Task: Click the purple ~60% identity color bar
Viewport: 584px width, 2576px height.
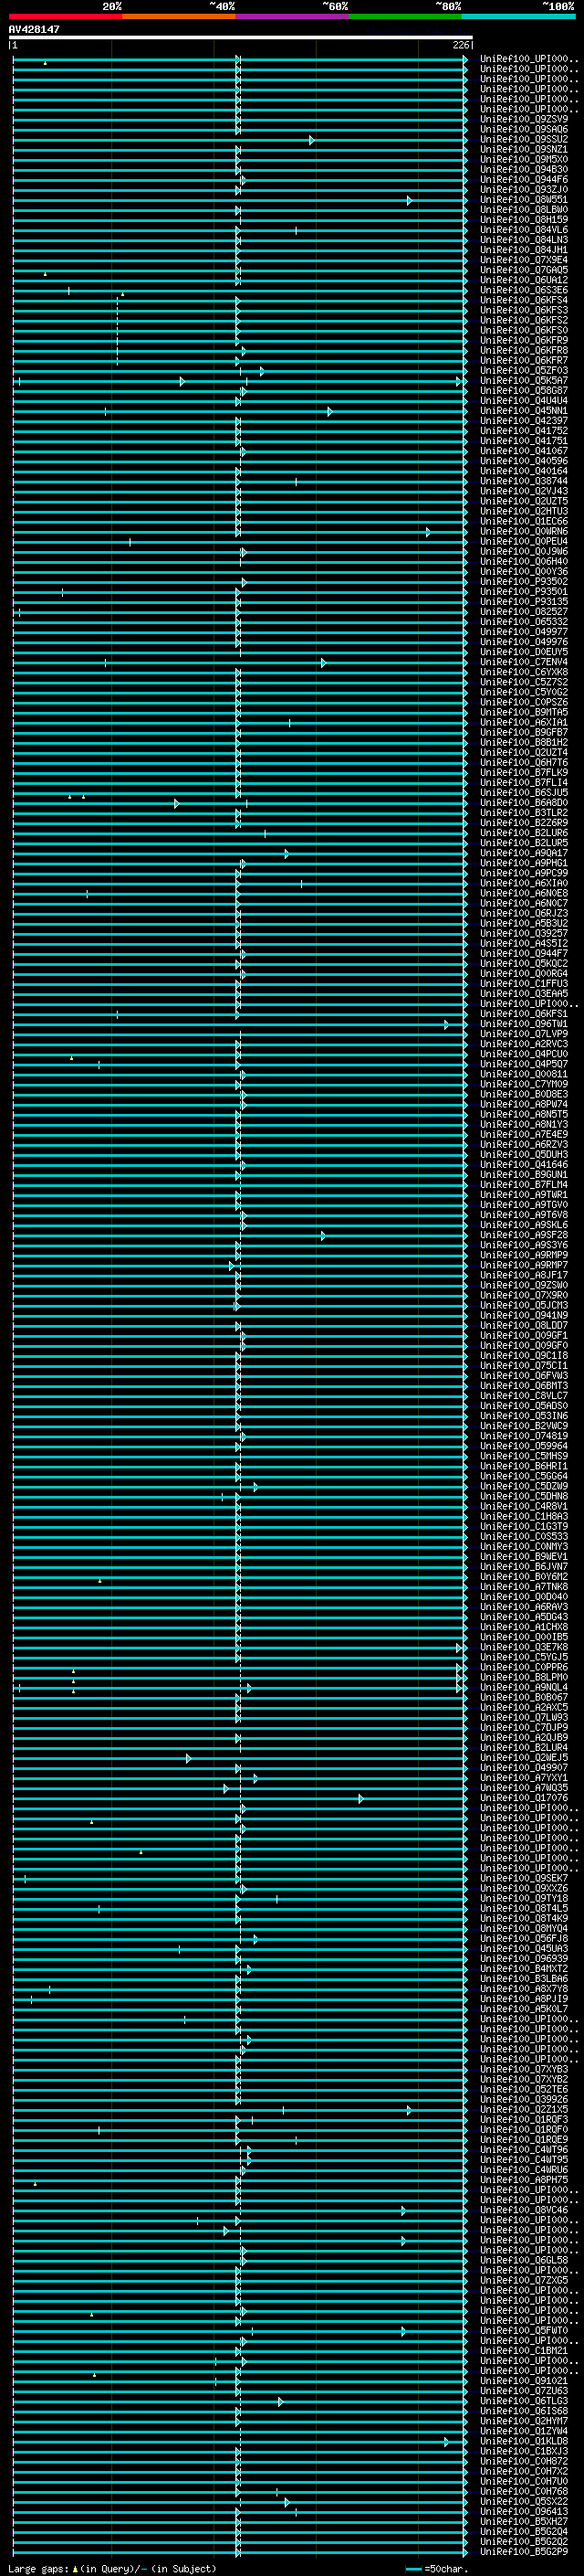Action: coord(291,16)
